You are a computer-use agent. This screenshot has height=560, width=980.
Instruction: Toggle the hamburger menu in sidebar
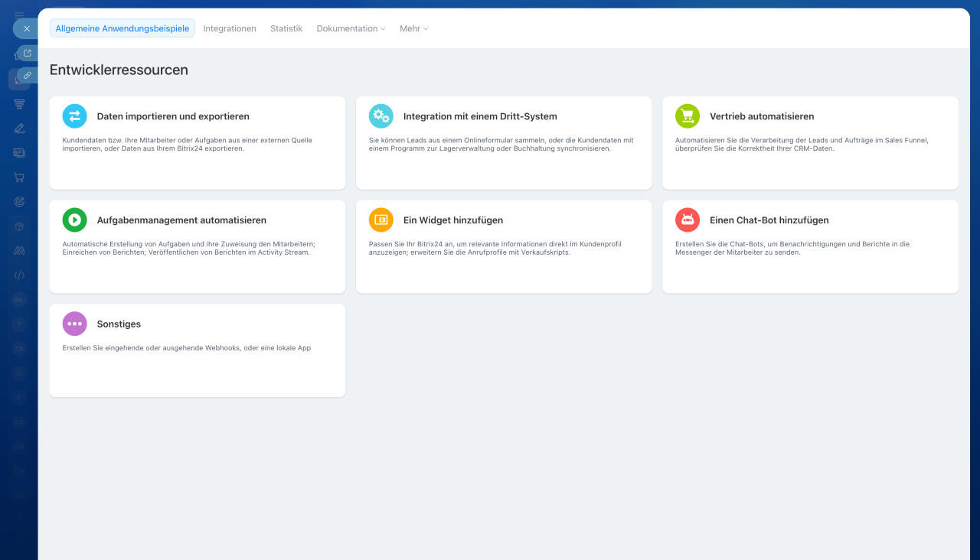[19, 15]
